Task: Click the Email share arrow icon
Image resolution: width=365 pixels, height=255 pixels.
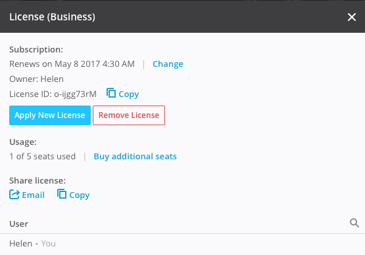Action: pyautogui.click(x=14, y=195)
